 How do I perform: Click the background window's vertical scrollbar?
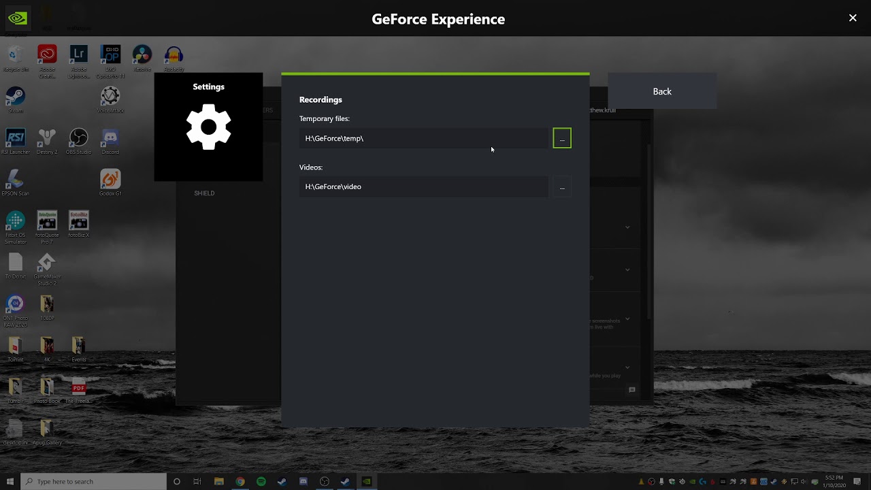648,231
